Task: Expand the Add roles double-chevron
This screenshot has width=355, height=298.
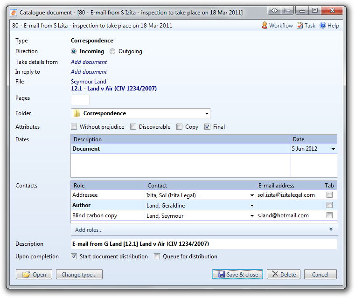Action: 331,229
